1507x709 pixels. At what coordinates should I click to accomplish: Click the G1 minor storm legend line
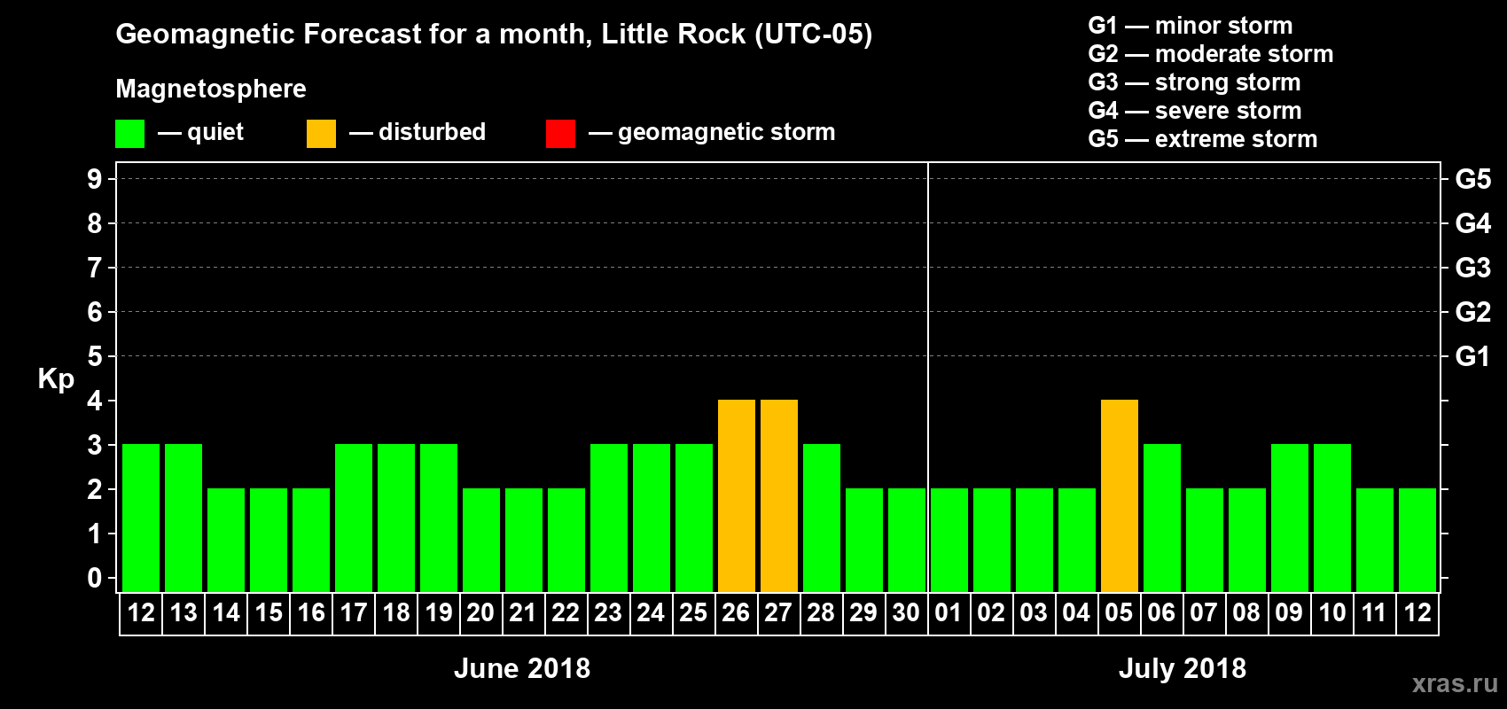point(1191,26)
